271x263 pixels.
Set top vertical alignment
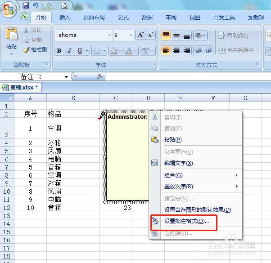click(x=166, y=36)
